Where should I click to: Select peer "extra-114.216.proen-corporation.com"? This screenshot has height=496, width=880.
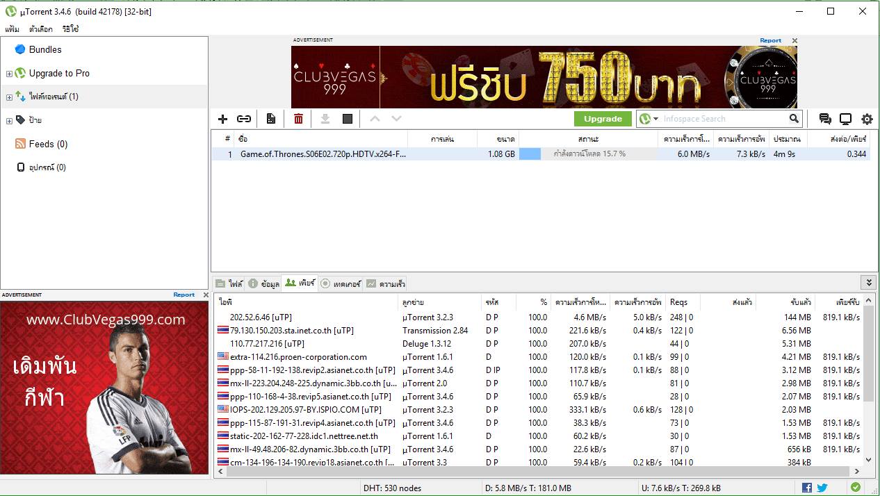pos(298,357)
